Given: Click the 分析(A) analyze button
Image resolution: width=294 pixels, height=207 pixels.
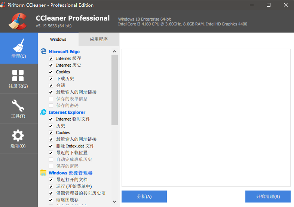Looking at the screenshot, I should click(x=144, y=197).
